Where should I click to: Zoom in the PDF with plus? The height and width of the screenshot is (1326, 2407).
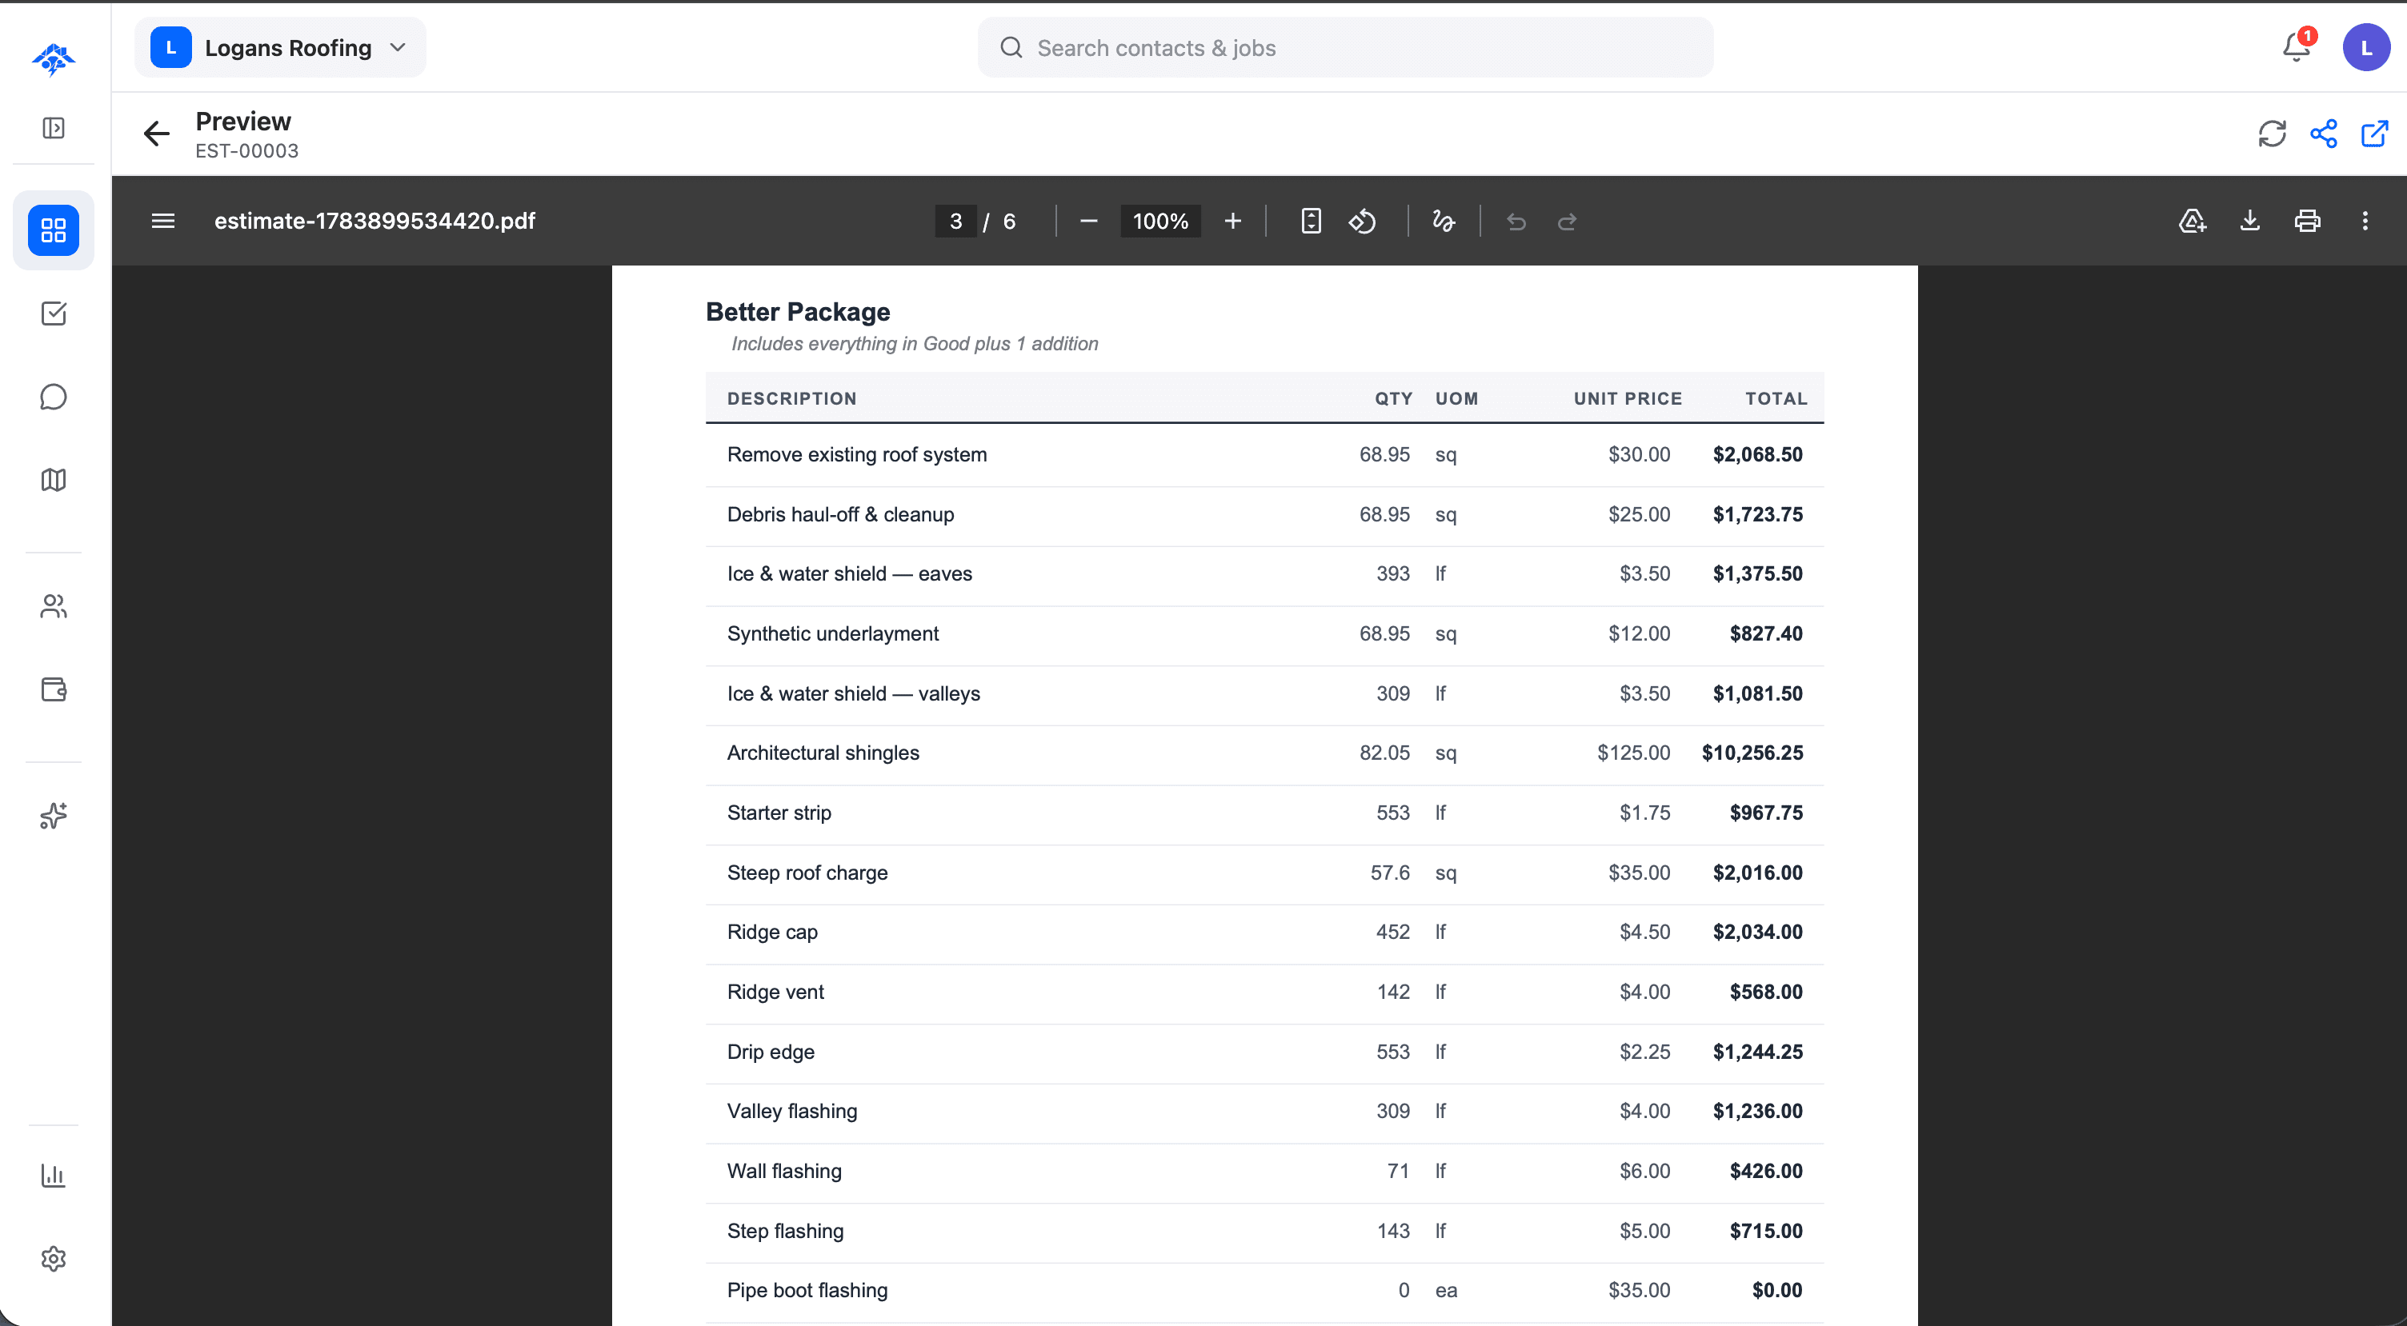pyautogui.click(x=1233, y=222)
